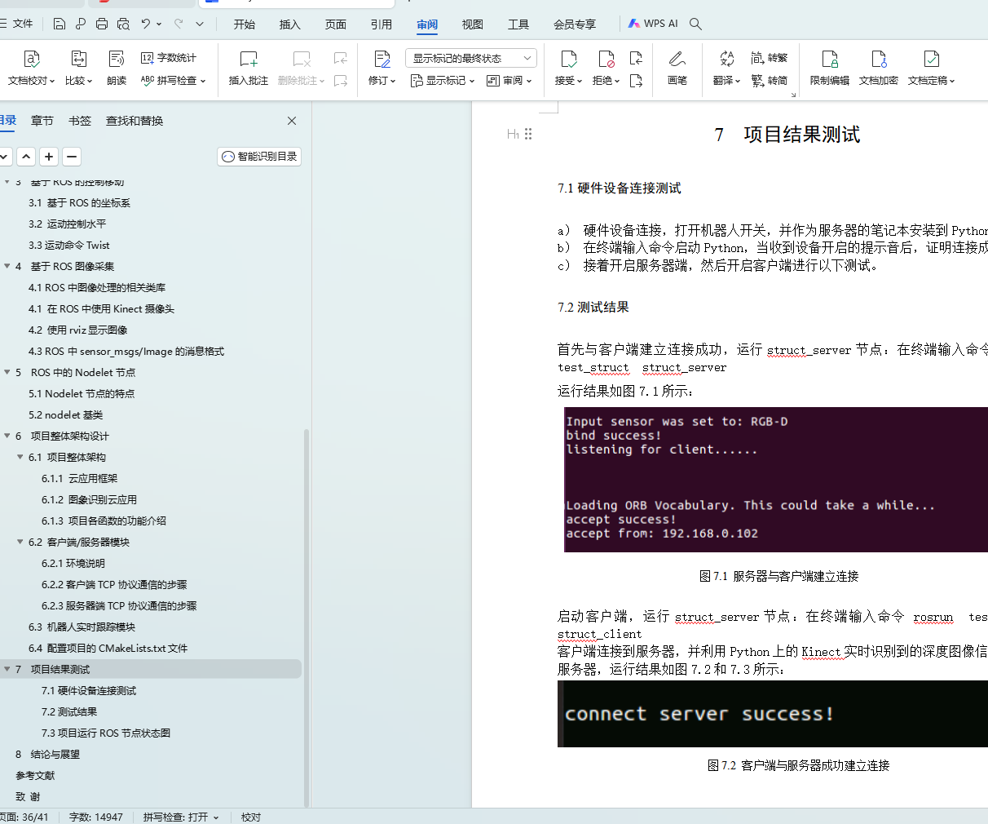Collapse section 6.2 客户端/服务器模块 arrow
The image size is (988, 824).
20,542
